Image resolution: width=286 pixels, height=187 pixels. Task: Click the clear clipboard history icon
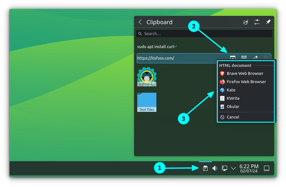point(245,22)
